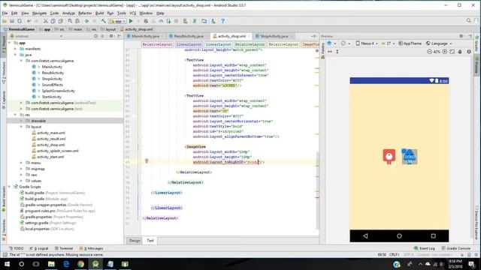Select ShopActivity in project tree
481x270 pixels.
point(52,79)
